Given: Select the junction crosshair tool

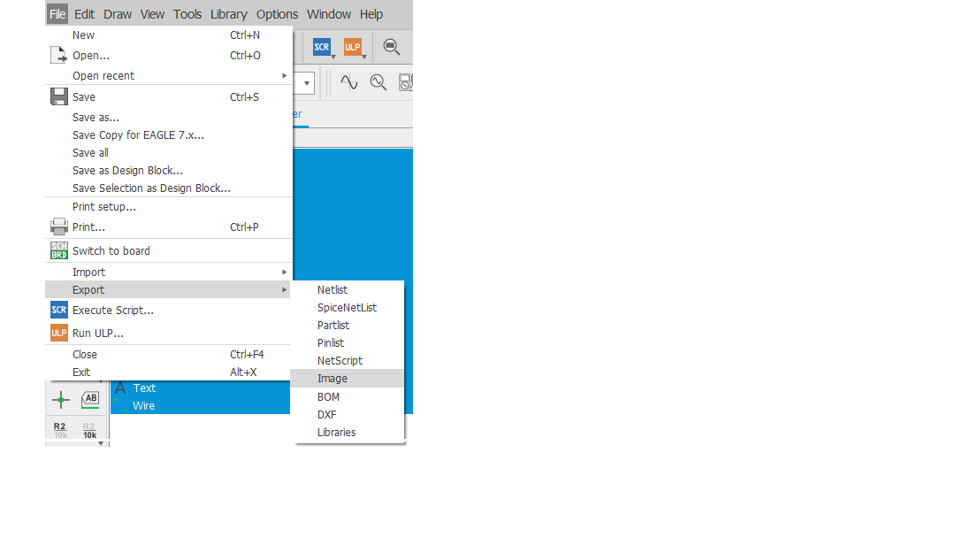Looking at the screenshot, I should (61, 400).
